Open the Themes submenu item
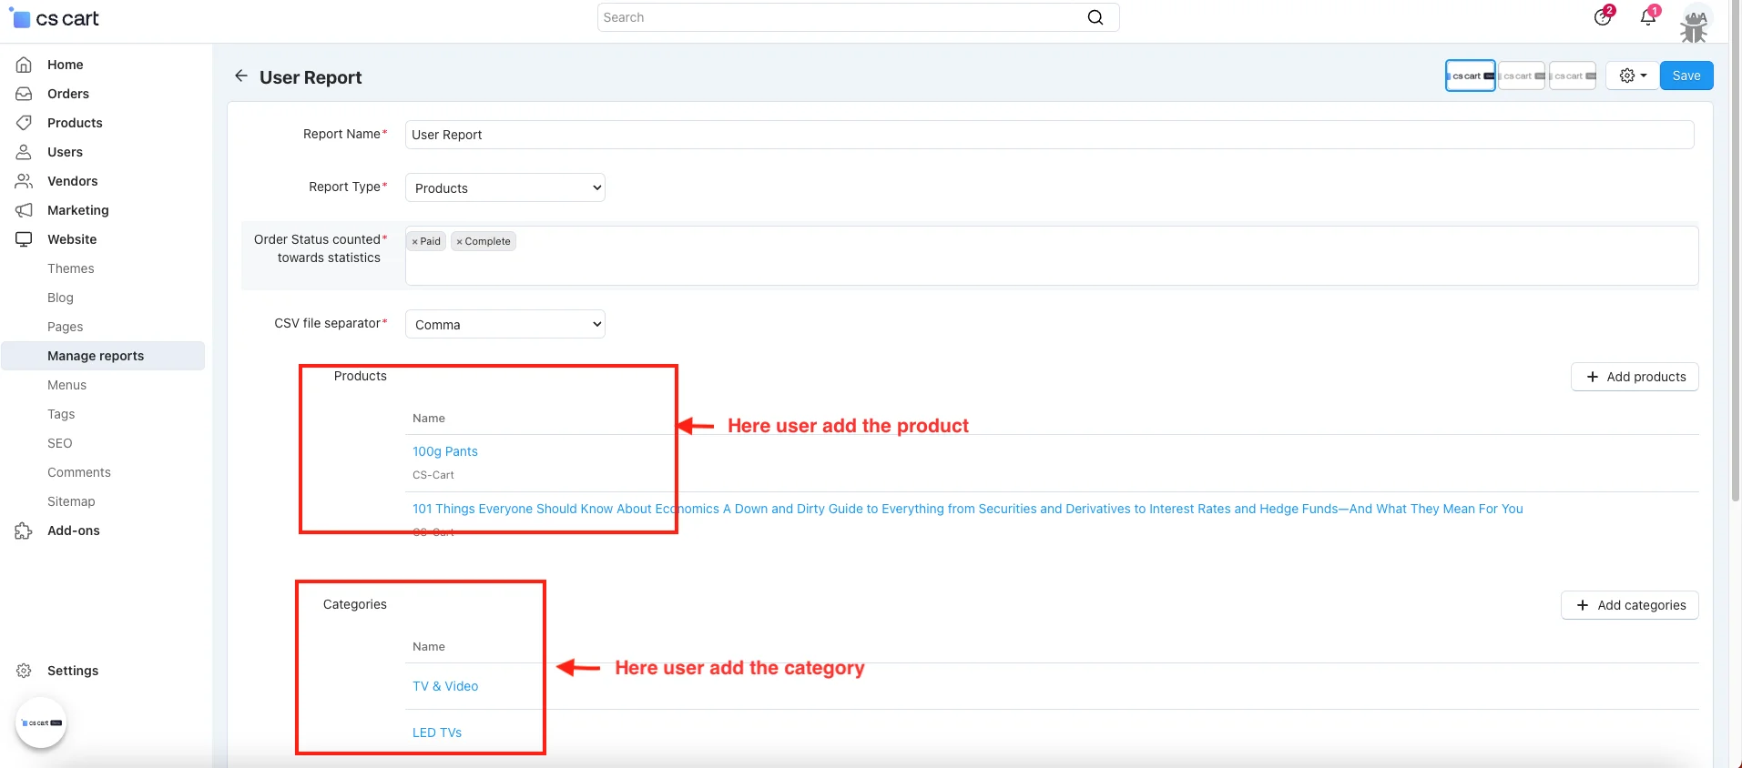1742x768 pixels. click(71, 268)
